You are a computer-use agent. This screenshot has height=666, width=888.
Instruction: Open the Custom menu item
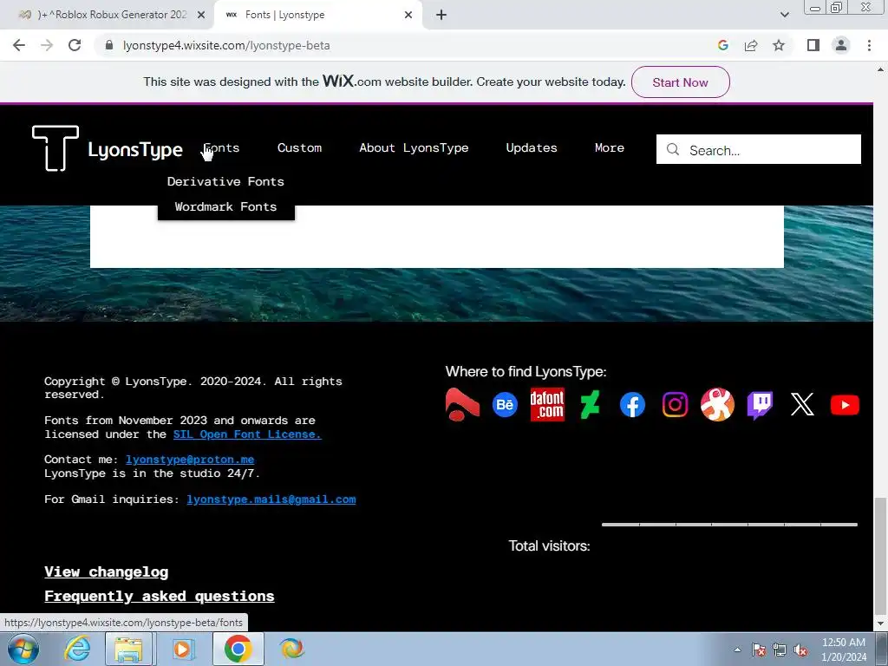[299, 147]
